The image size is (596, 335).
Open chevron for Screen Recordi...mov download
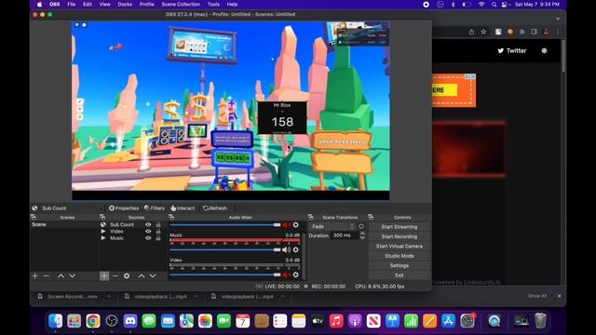click(109, 296)
